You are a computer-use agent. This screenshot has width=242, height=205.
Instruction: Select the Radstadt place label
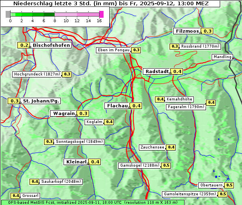tap(156, 71)
